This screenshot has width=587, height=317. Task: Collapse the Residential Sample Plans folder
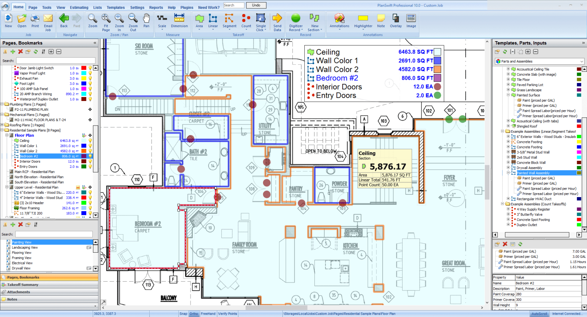[x=3, y=130]
